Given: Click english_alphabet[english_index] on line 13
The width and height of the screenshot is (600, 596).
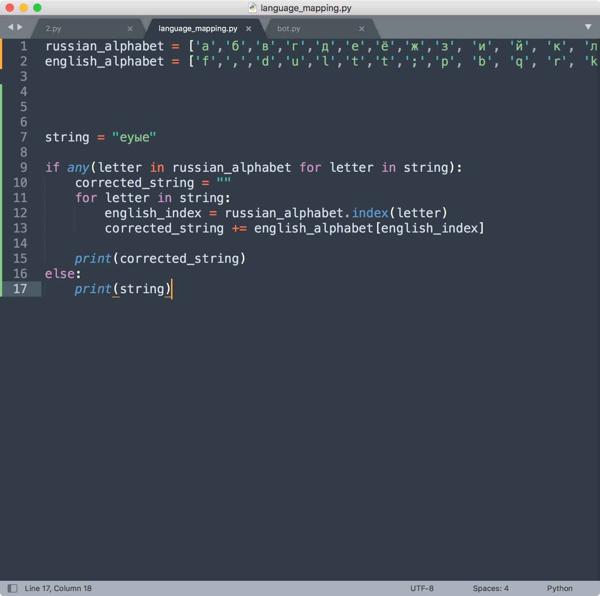Looking at the screenshot, I should click(369, 228).
